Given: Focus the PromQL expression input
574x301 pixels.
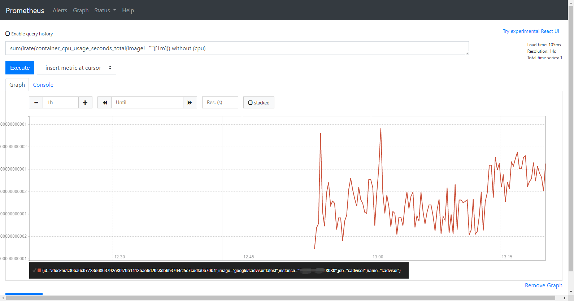Looking at the screenshot, I should [237, 48].
